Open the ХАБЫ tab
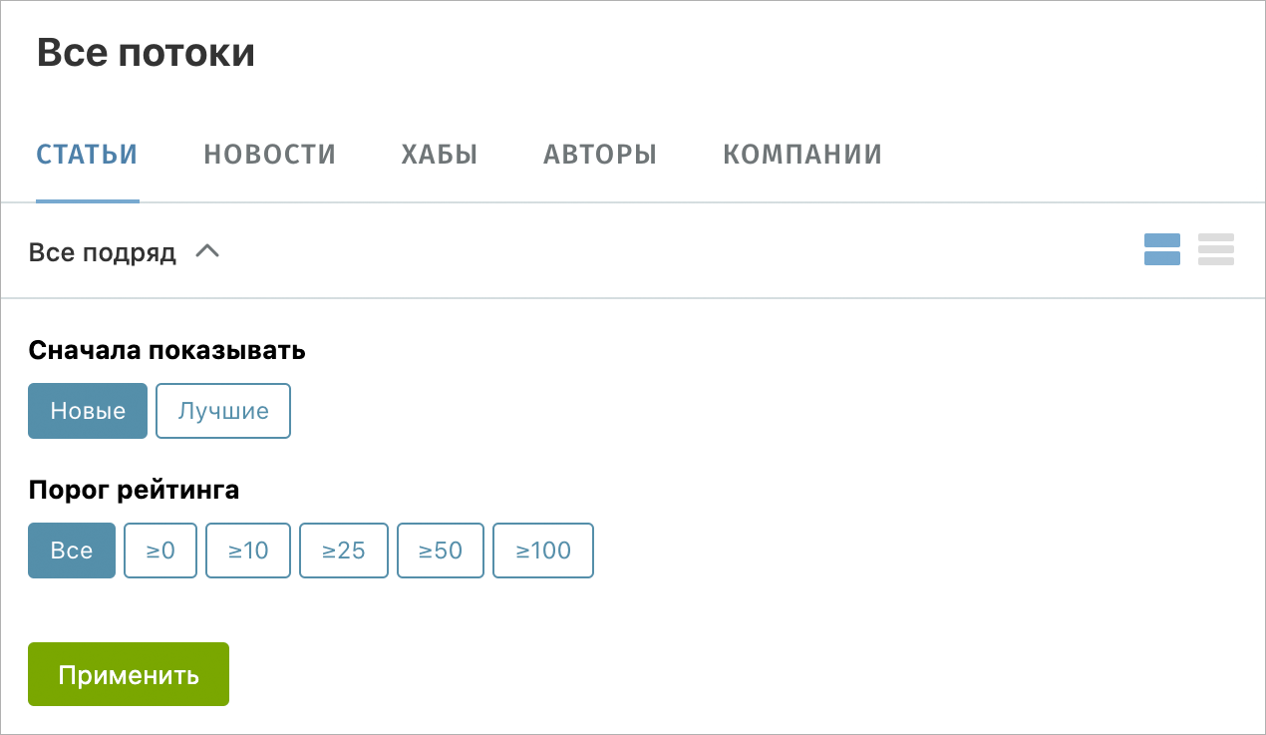1266x735 pixels. point(439,154)
